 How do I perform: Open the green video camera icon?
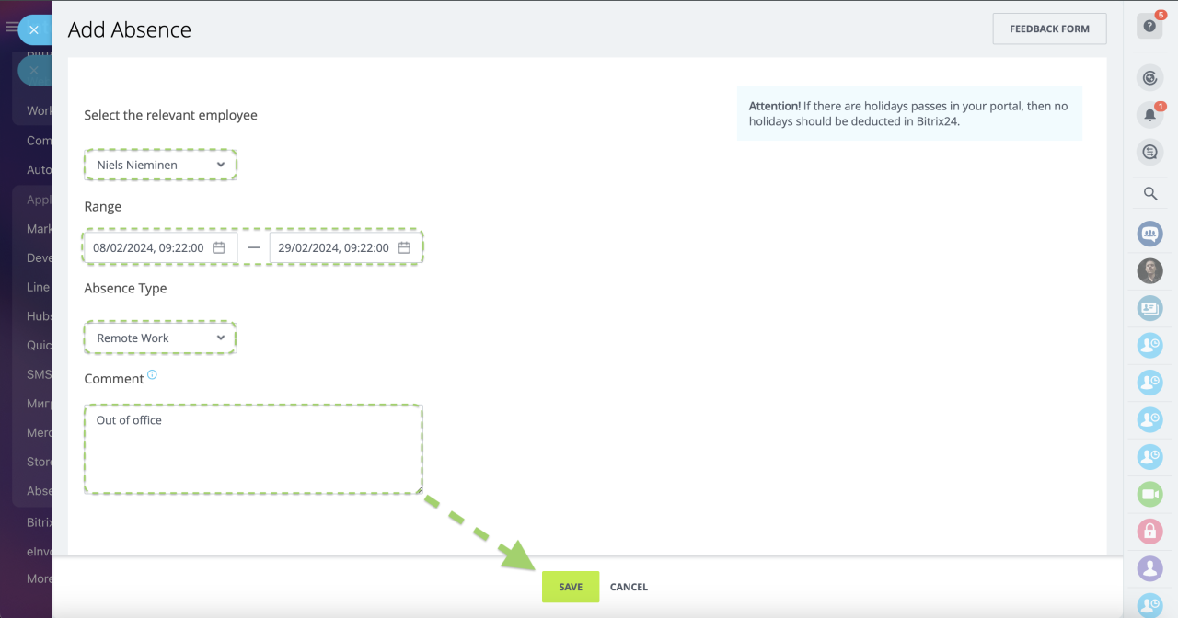[1149, 495]
